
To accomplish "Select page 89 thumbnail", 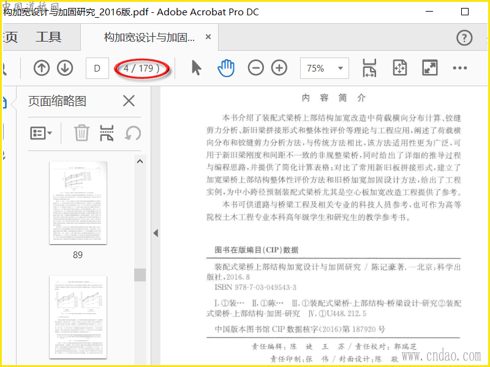I will pos(78,203).
